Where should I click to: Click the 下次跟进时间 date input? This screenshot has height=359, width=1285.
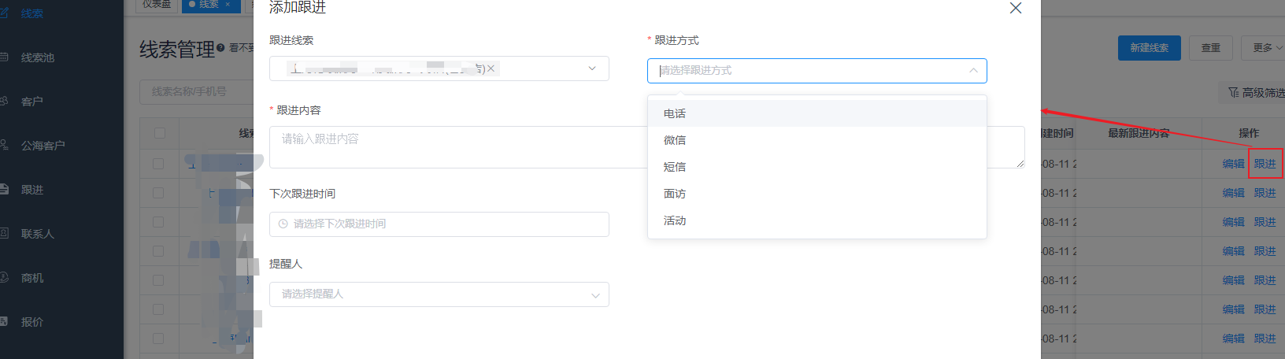[x=439, y=224]
